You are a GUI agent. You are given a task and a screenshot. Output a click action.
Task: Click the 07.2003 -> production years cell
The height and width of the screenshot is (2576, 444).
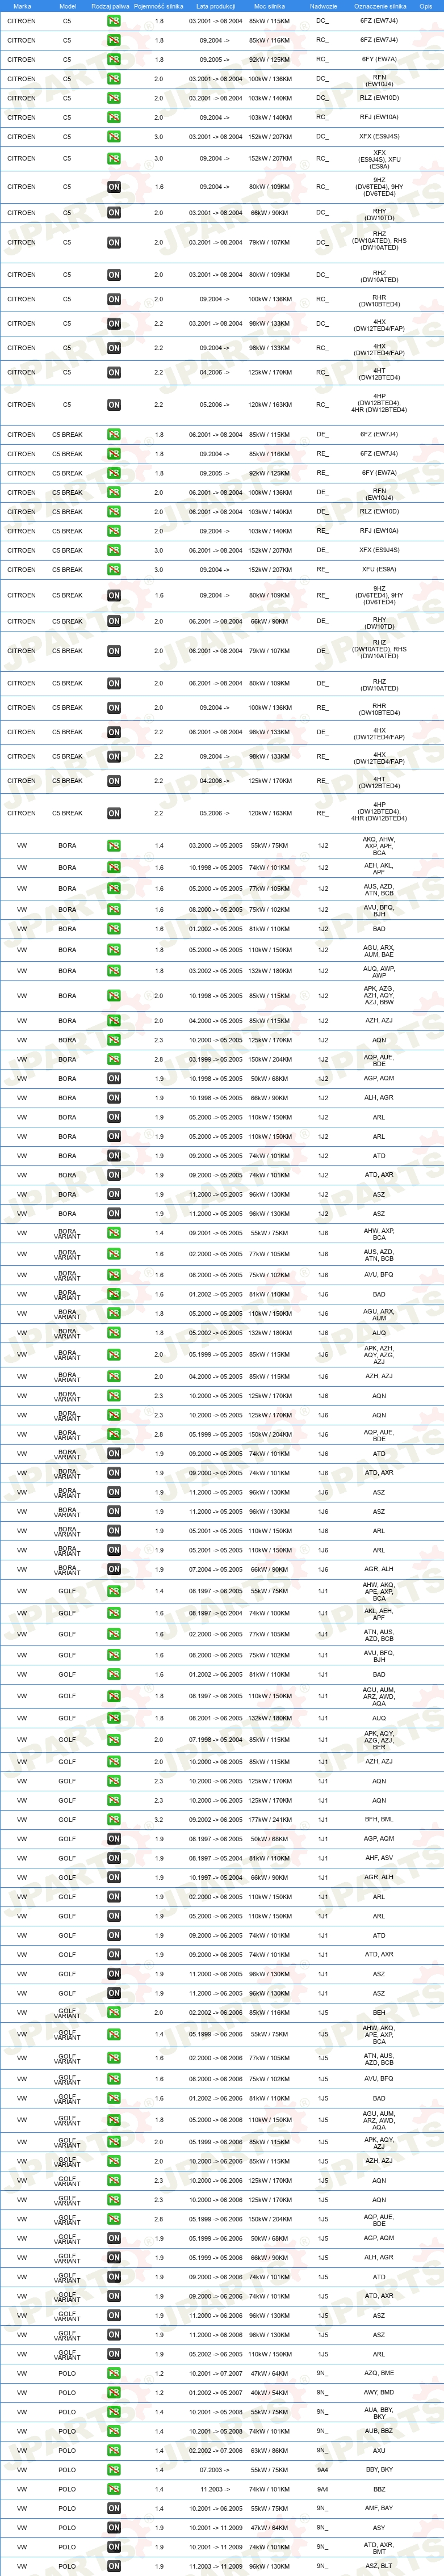point(216,2470)
